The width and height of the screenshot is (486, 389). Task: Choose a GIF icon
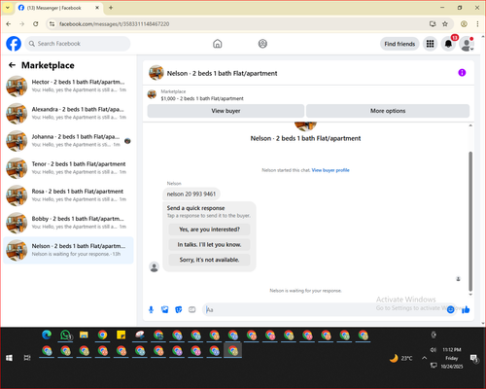(192, 309)
